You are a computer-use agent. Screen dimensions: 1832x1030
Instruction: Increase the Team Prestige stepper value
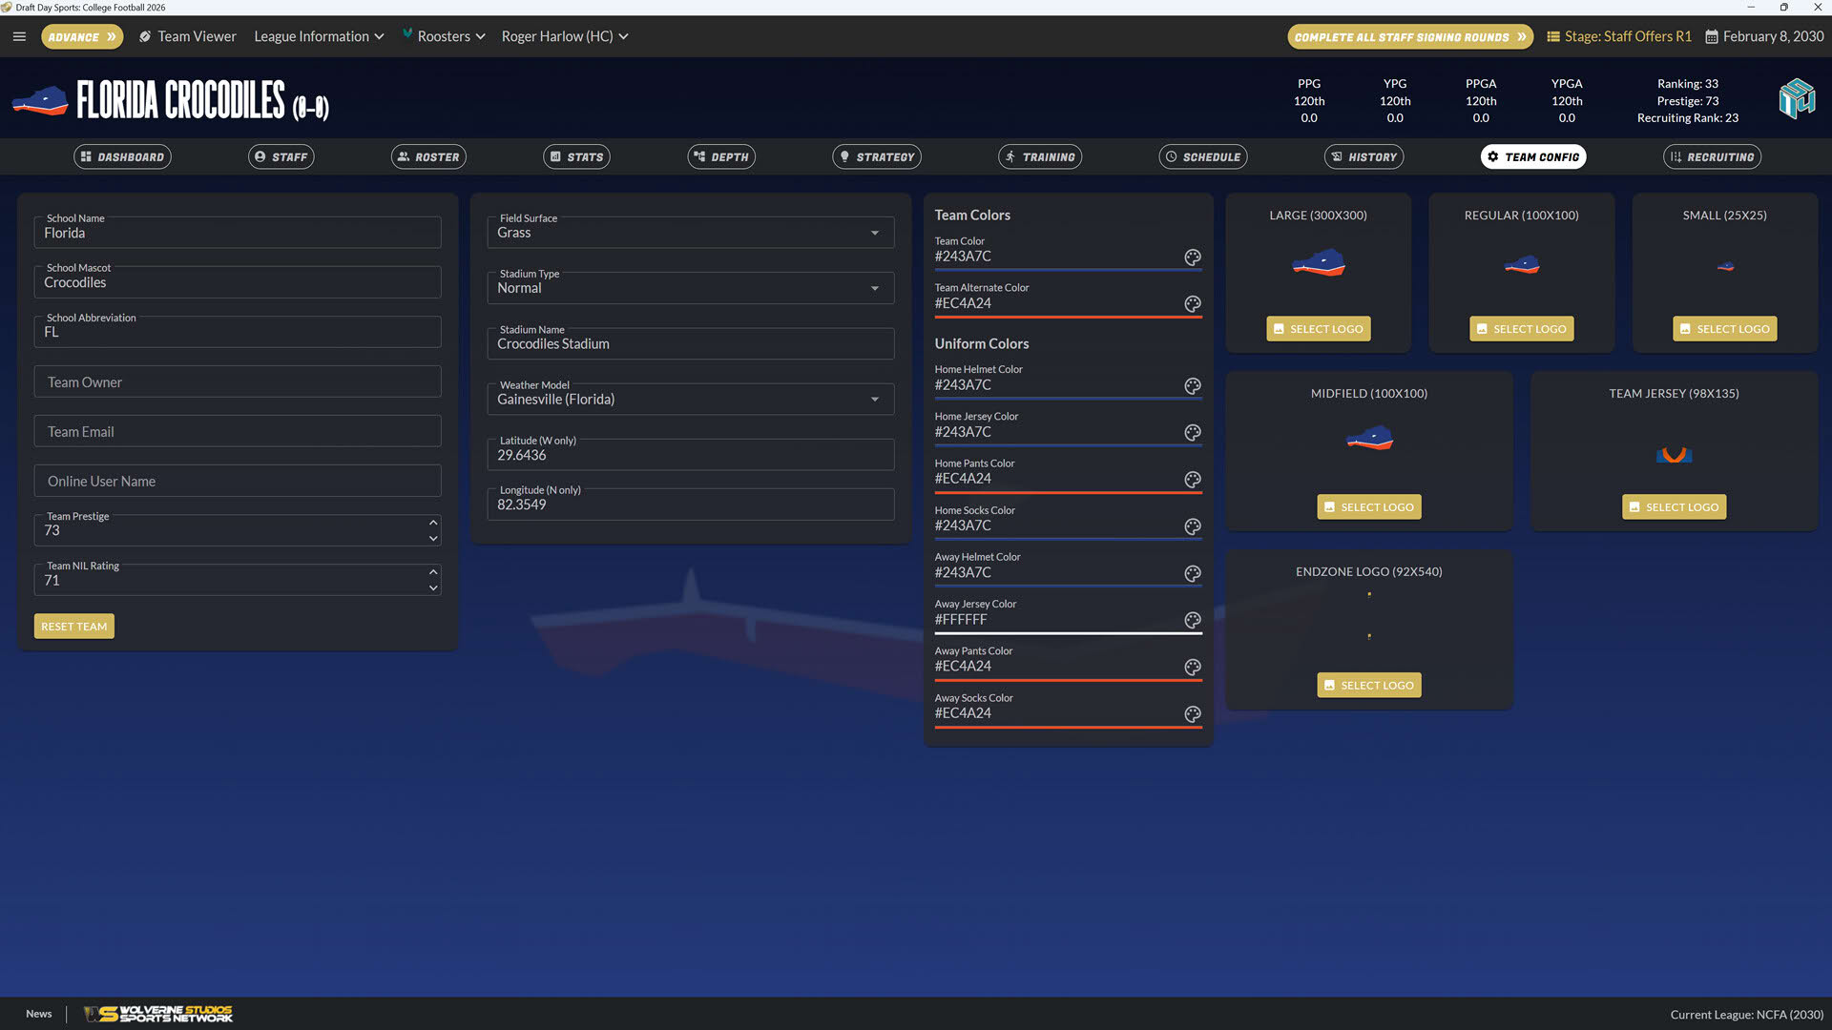[x=433, y=523]
